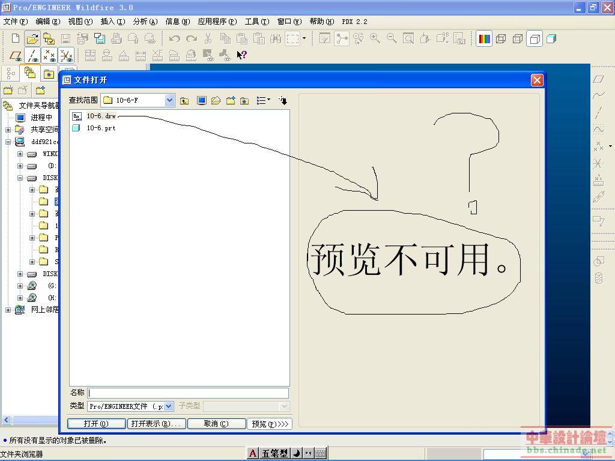Click the Open file toolbar icon
The height and width of the screenshot is (461, 615).
32,38
